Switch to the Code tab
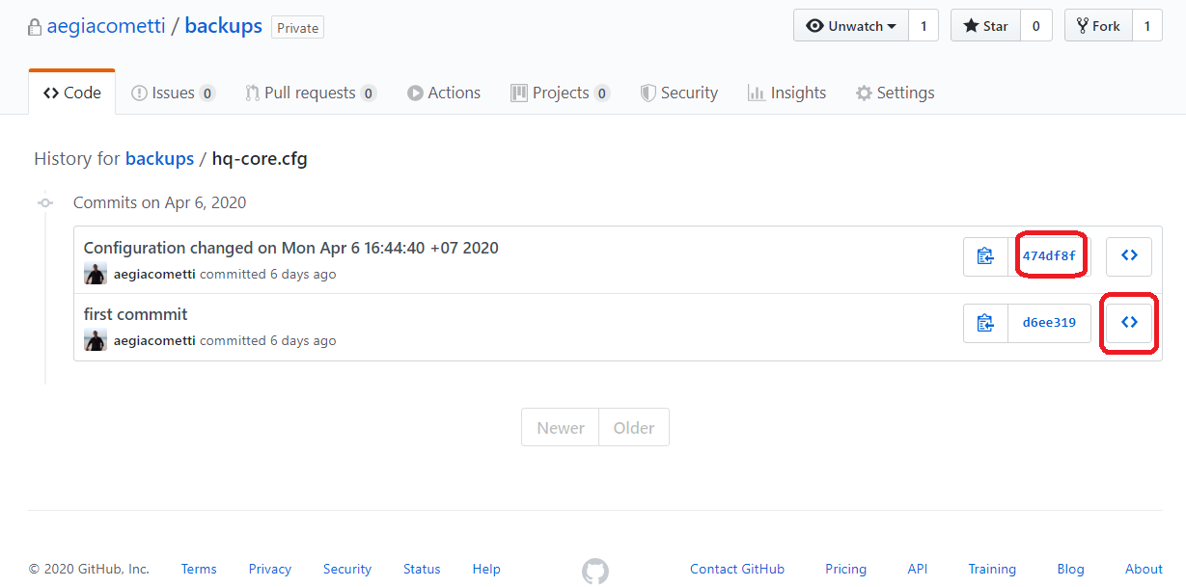 [72, 93]
